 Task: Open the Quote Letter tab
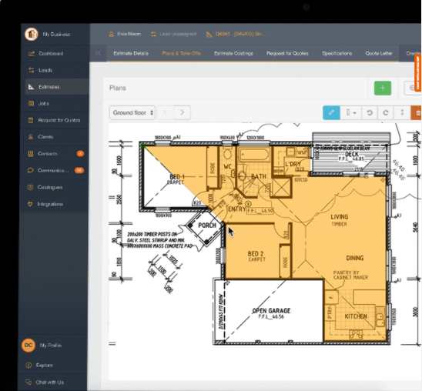click(x=379, y=54)
